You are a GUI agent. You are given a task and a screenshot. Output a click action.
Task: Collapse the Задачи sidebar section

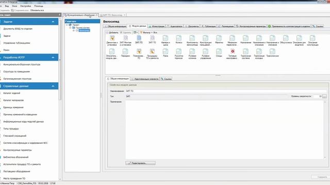53,22
